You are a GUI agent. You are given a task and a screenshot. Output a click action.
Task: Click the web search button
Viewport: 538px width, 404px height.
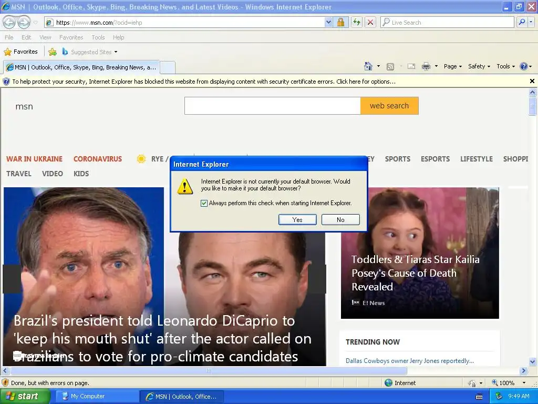click(389, 106)
